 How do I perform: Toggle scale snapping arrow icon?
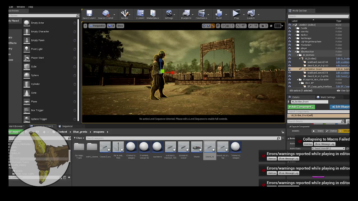point(250,26)
